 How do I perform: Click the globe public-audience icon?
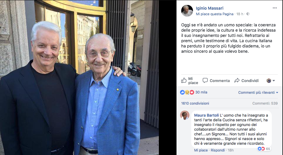pos(248,14)
